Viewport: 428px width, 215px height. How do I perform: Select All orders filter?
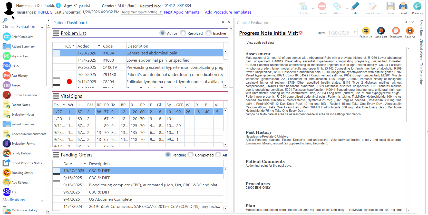(218, 155)
